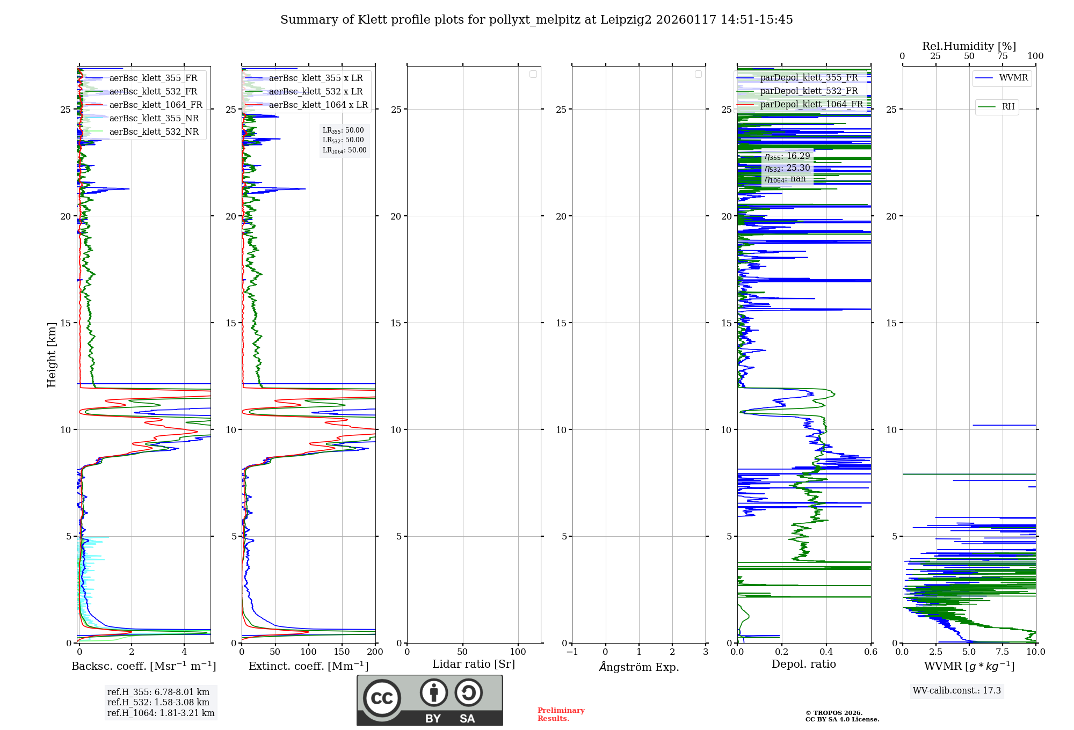Click parDepol_klett_355_FR legend entry
This screenshot has width=1074, height=730.
pyautogui.click(x=809, y=77)
